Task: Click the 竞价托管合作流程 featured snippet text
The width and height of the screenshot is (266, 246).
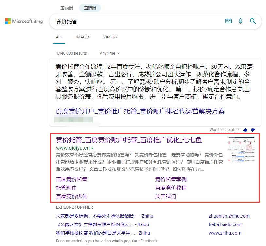Action: [x=154, y=81]
